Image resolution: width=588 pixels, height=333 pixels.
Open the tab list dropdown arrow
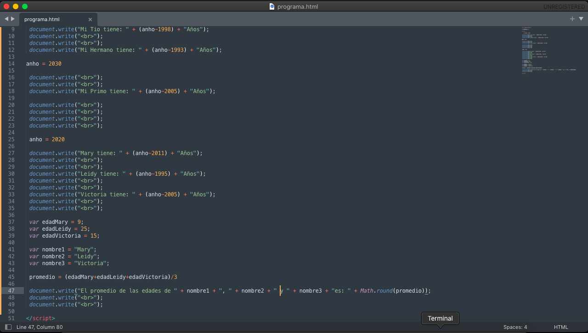point(581,19)
